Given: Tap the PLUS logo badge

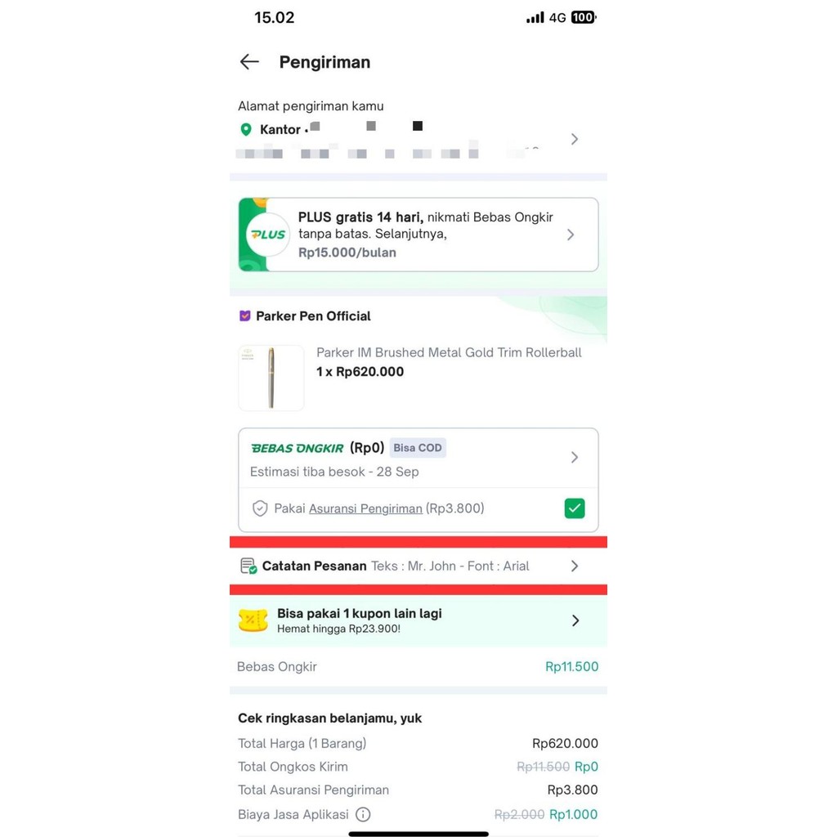Looking at the screenshot, I should pyautogui.click(x=268, y=235).
